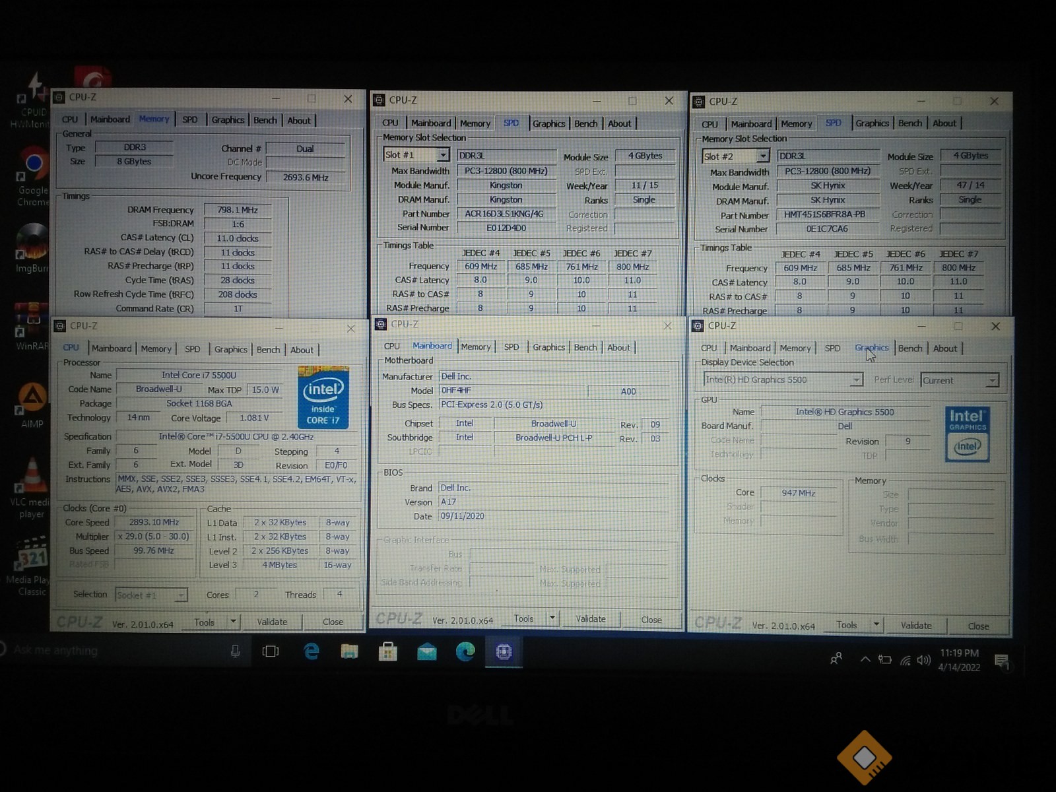The height and width of the screenshot is (792, 1056).
Task: Switch to the Mainboard tab in the CPU window
Action: [x=112, y=348]
